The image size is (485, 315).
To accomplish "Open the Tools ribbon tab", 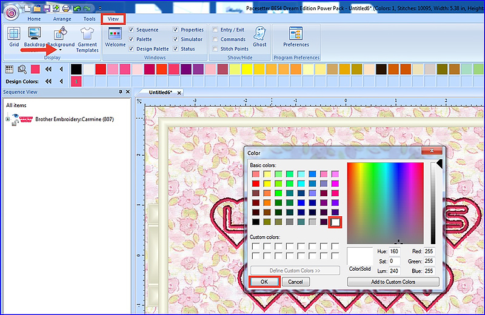I will click(89, 19).
